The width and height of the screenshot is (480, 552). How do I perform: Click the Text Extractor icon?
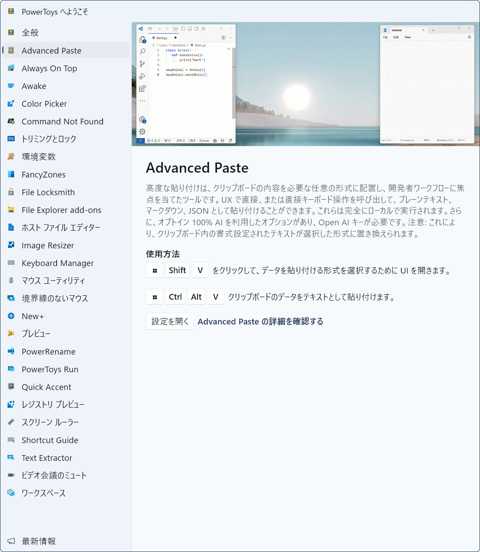point(11,458)
